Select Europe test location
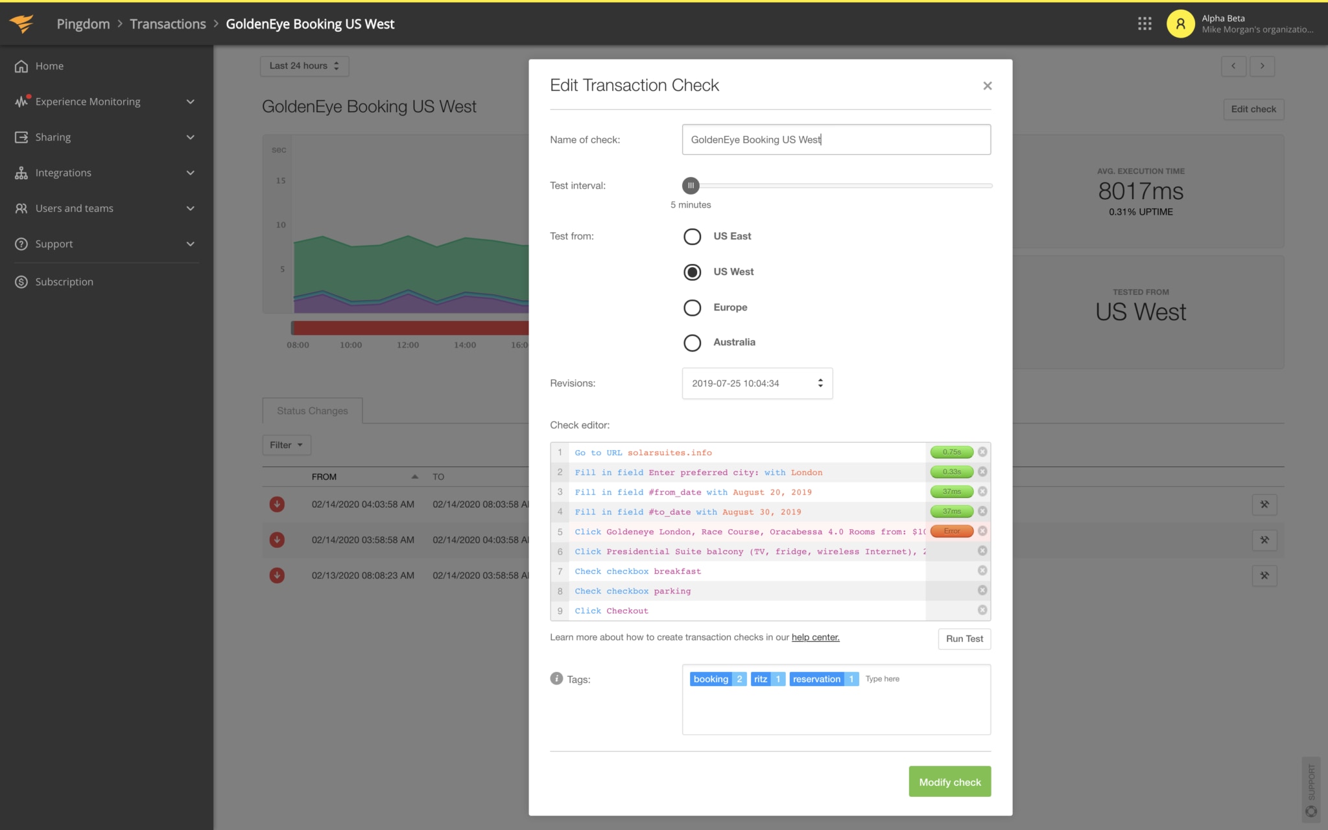The width and height of the screenshot is (1328, 830). click(x=692, y=307)
